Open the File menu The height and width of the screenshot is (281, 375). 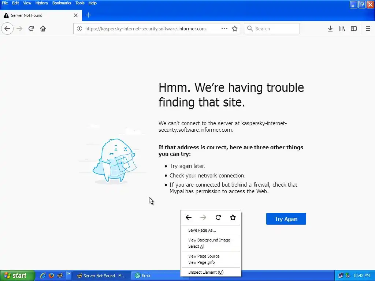pos(5,3)
